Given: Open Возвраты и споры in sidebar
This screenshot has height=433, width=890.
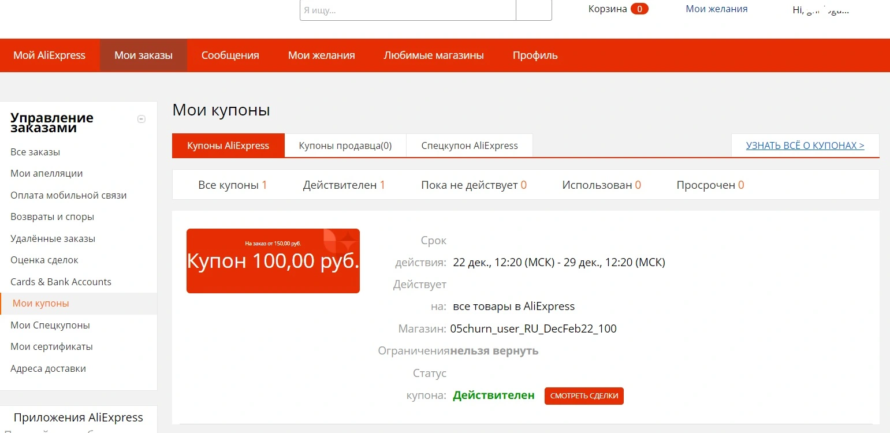Looking at the screenshot, I should [x=53, y=216].
